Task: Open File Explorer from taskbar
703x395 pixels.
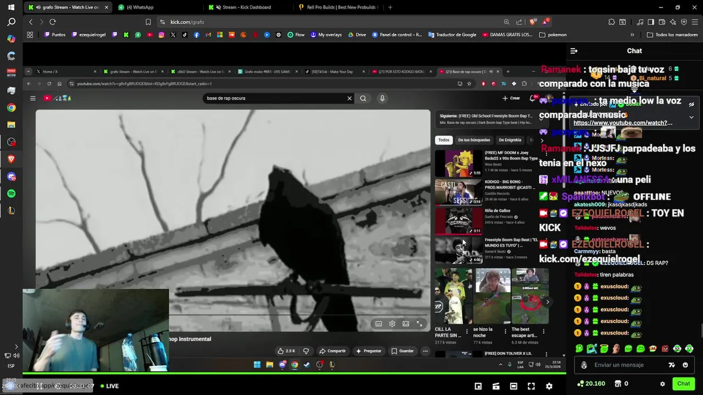Action: 11,125
